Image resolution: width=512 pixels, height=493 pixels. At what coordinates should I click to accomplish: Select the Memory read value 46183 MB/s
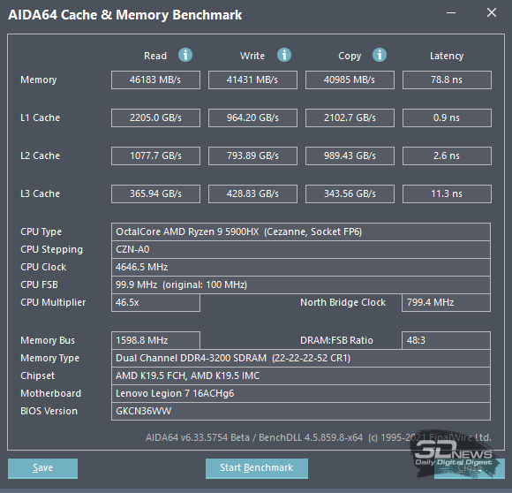155,80
